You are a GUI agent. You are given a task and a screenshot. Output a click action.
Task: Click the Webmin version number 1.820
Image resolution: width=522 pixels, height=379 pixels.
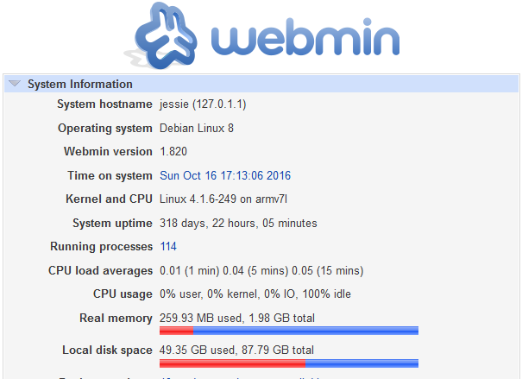[173, 152]
